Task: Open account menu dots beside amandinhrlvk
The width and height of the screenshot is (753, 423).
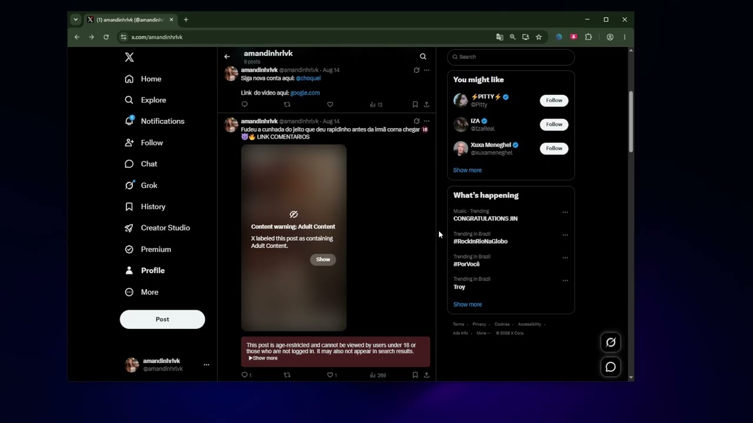Action: (x=206, y=365)
